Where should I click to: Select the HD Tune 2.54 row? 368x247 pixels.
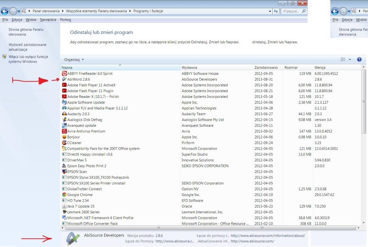tap(211, 200)
